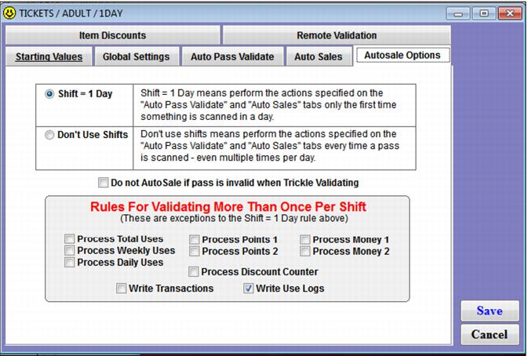Viewport: 528px width, 356px height.
Task: Uncheck the Write Use Logs checkbox
Action: point(249,289)
